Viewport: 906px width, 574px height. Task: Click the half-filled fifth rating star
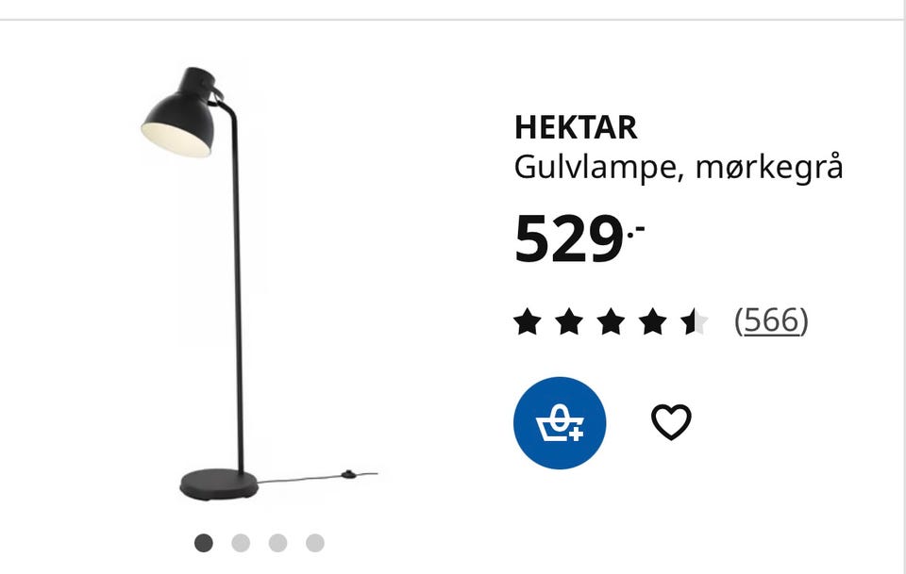point(695,321)
